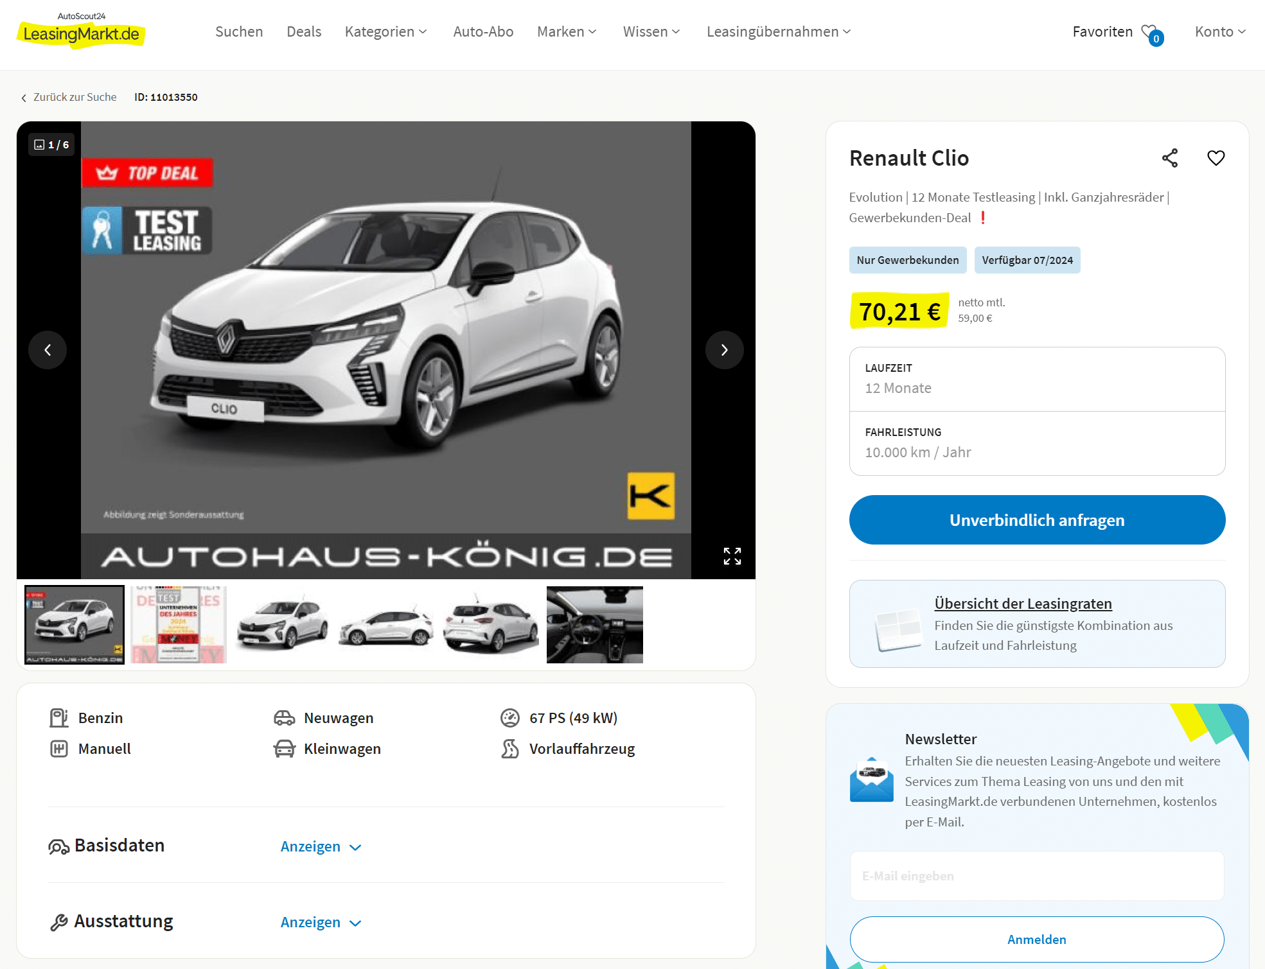Click the Neuwagen car icon
Image resolution: width=1265 pixels, height=969 pixels.
[x=284, y=718]
